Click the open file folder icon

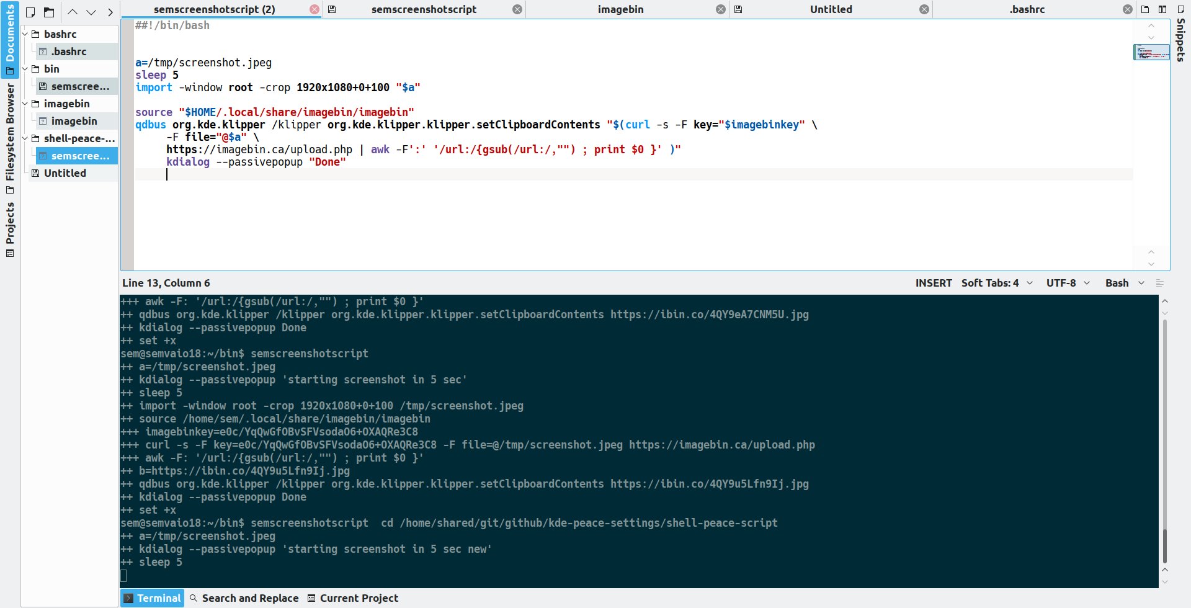coord(49,12)
